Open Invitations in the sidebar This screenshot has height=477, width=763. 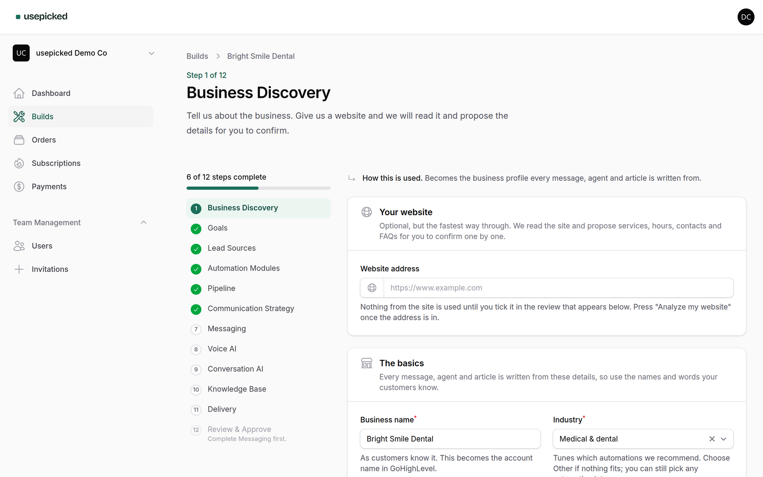(x=81, y=269)
